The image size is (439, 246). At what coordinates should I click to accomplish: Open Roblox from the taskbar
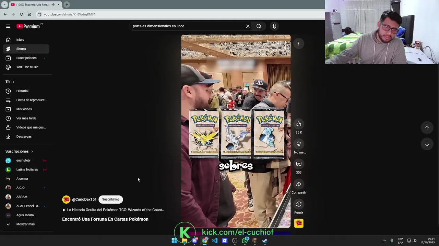tap(225, 241)
